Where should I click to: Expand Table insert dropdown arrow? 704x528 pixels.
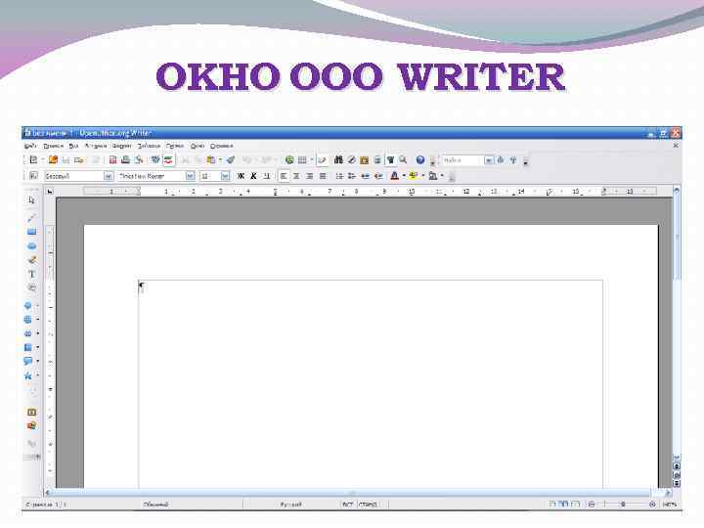click(x=311, y=159)
